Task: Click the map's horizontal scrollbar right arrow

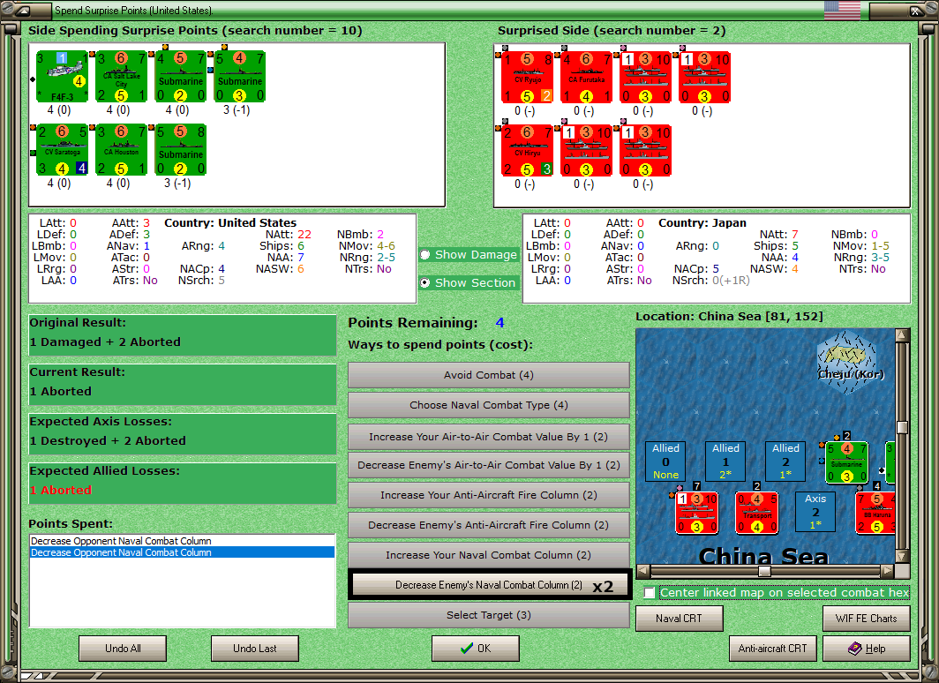Action: coord(888,571)
